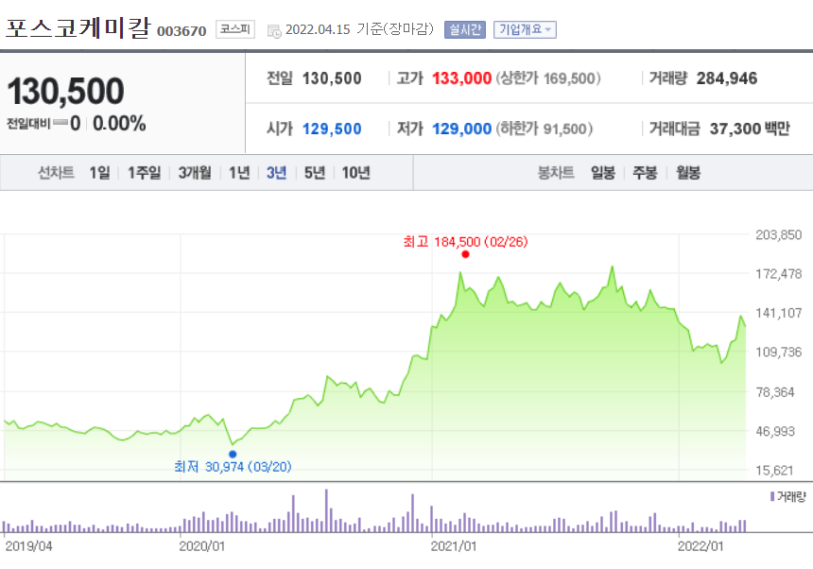Image resolution: width=813 pixels, height=569 pixels.
Task: Click the calendar clock icon beside the date
Action: (x=274, y=31)
